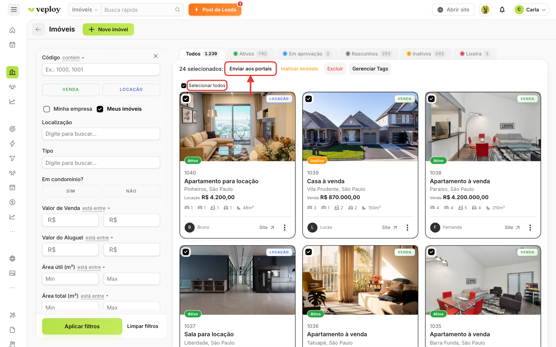Image resolution: width=556 pixels, height=347 pixels.
Task: Click the back arrow next to Imóveis
Action: pos(38,29)
